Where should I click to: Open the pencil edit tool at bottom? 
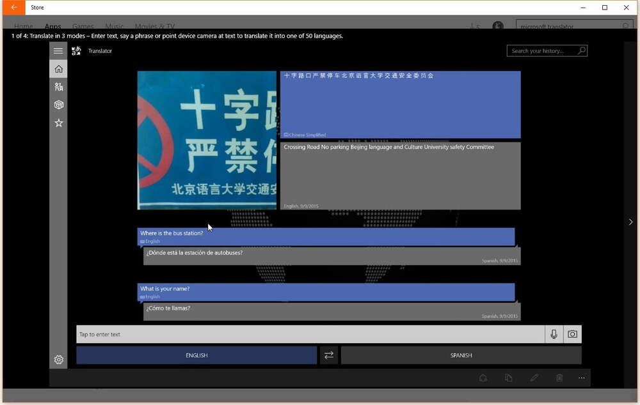coord(534,378)
